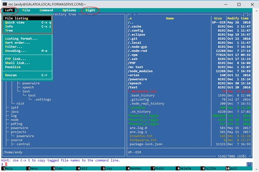Select the projects folder in directory tree
This screenshot has width=259, height=172.
(x=19, y=132)
